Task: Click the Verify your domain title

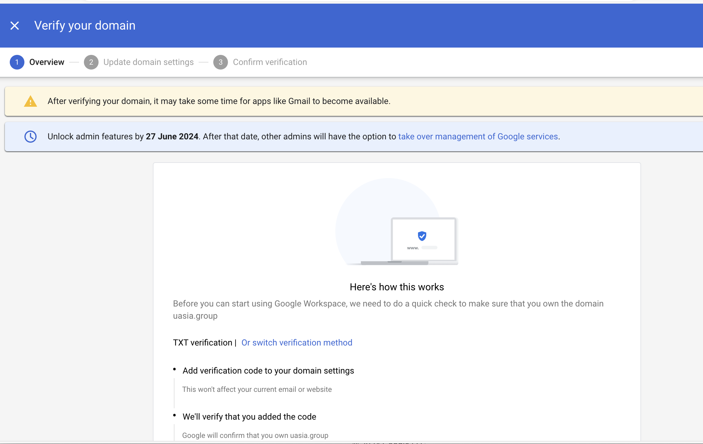Action: coord(85,25)
